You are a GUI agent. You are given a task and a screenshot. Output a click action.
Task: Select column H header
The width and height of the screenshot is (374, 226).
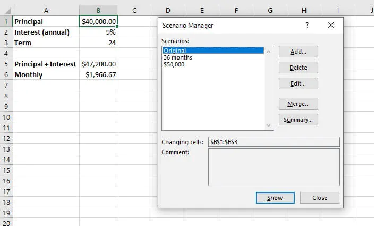pyautogui.click(x=304, y=10)
